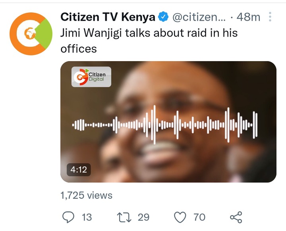
Task: Click the 1,725 views label
Action: coord(86,195)
